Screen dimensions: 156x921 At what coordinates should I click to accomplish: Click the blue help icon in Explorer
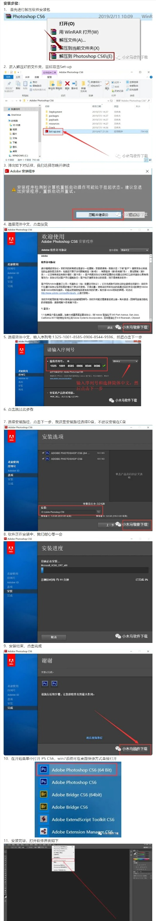(151, 77)
